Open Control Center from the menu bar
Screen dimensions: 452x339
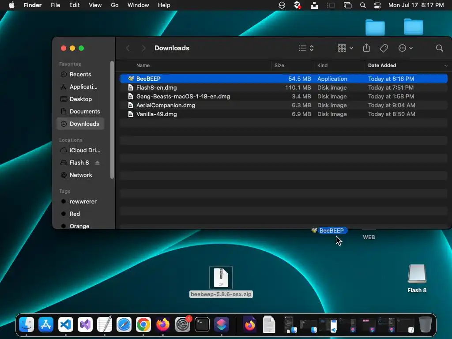(x=377, y=5)
